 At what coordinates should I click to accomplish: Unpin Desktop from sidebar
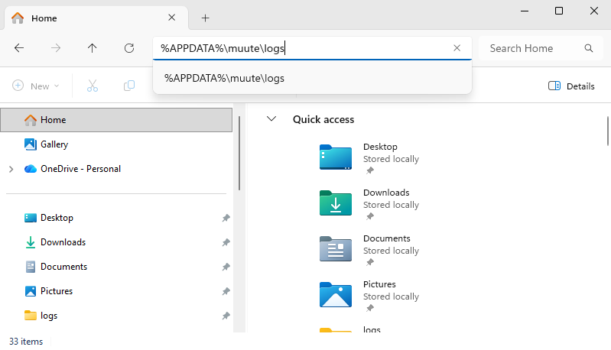(226, 218)
